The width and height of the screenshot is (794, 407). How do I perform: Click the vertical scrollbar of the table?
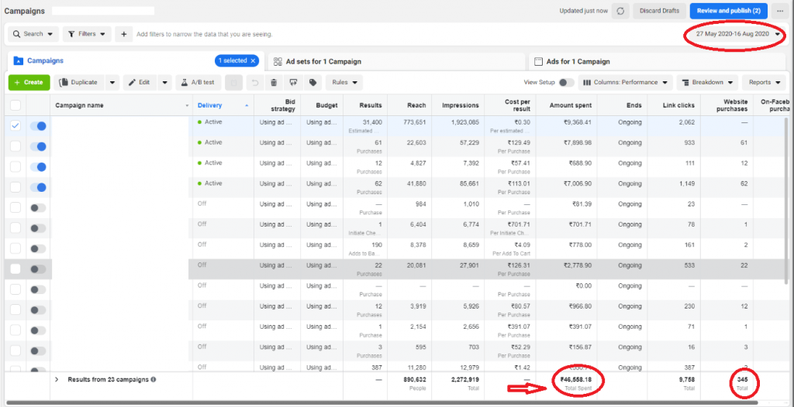tap(786, 202)
